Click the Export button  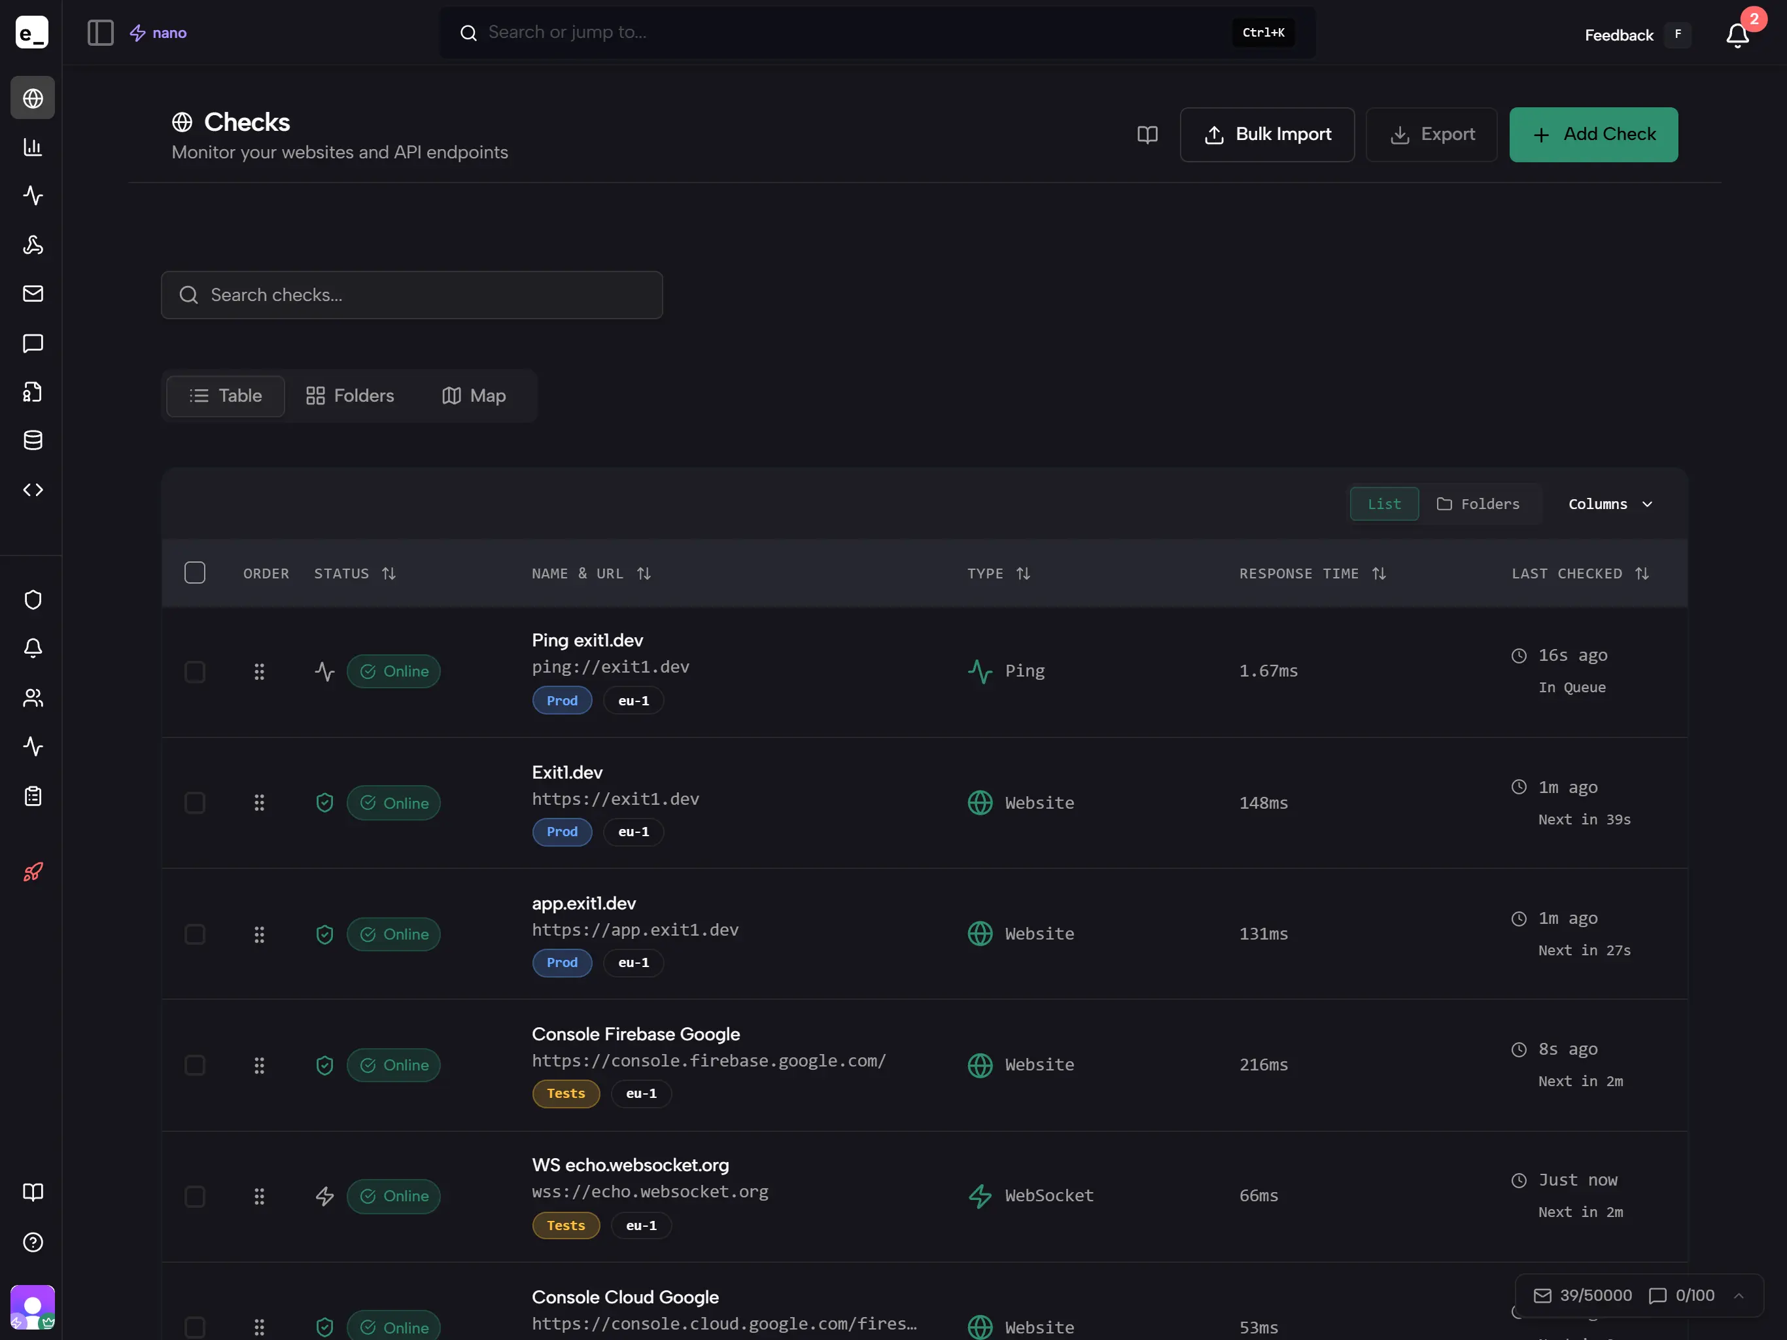[1431, 134]
